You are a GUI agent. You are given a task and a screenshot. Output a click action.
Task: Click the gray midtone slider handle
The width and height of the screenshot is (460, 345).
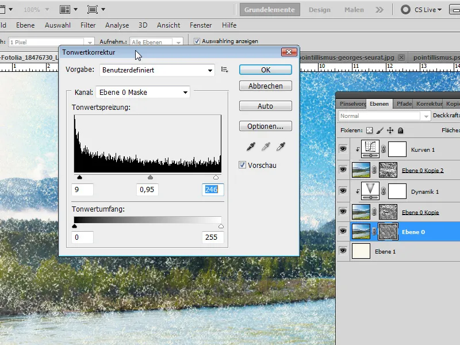coord(150,177)
